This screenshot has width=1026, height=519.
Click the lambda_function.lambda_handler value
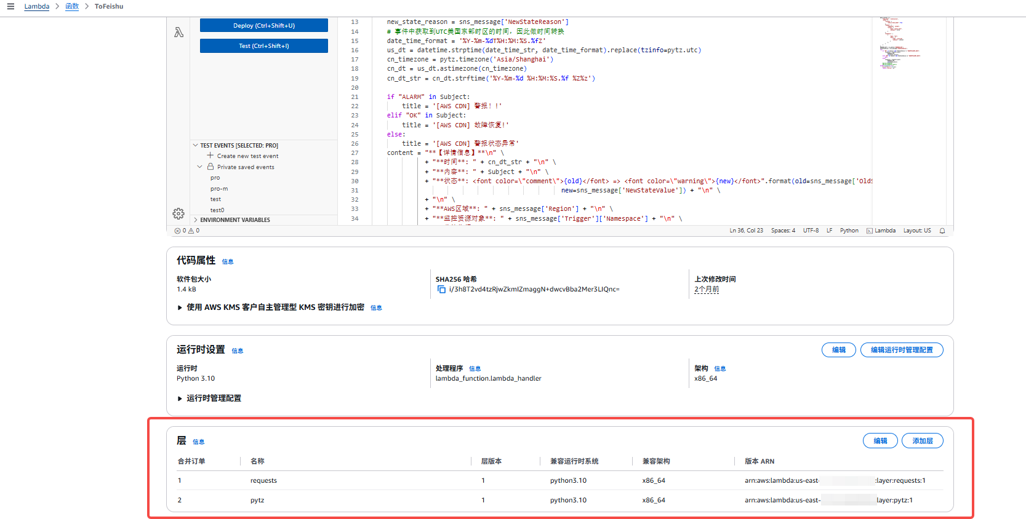[489, 379]
